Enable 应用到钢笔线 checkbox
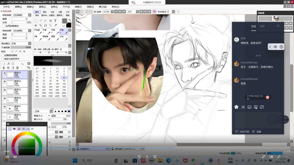Image resolution: width=294 pixels, height=165 pixels. pyautogui.click(x=3, y=26)
